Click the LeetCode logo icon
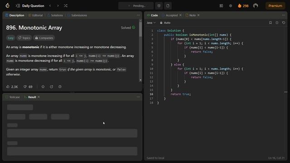290x163 pixels. [x=8, y=6]
